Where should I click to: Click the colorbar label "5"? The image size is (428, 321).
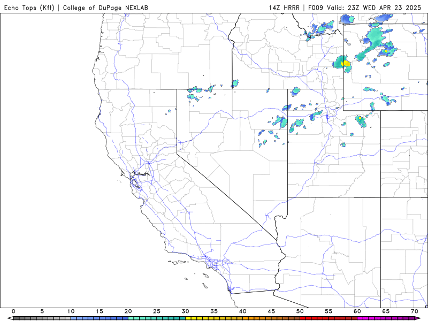click(42, 311)
